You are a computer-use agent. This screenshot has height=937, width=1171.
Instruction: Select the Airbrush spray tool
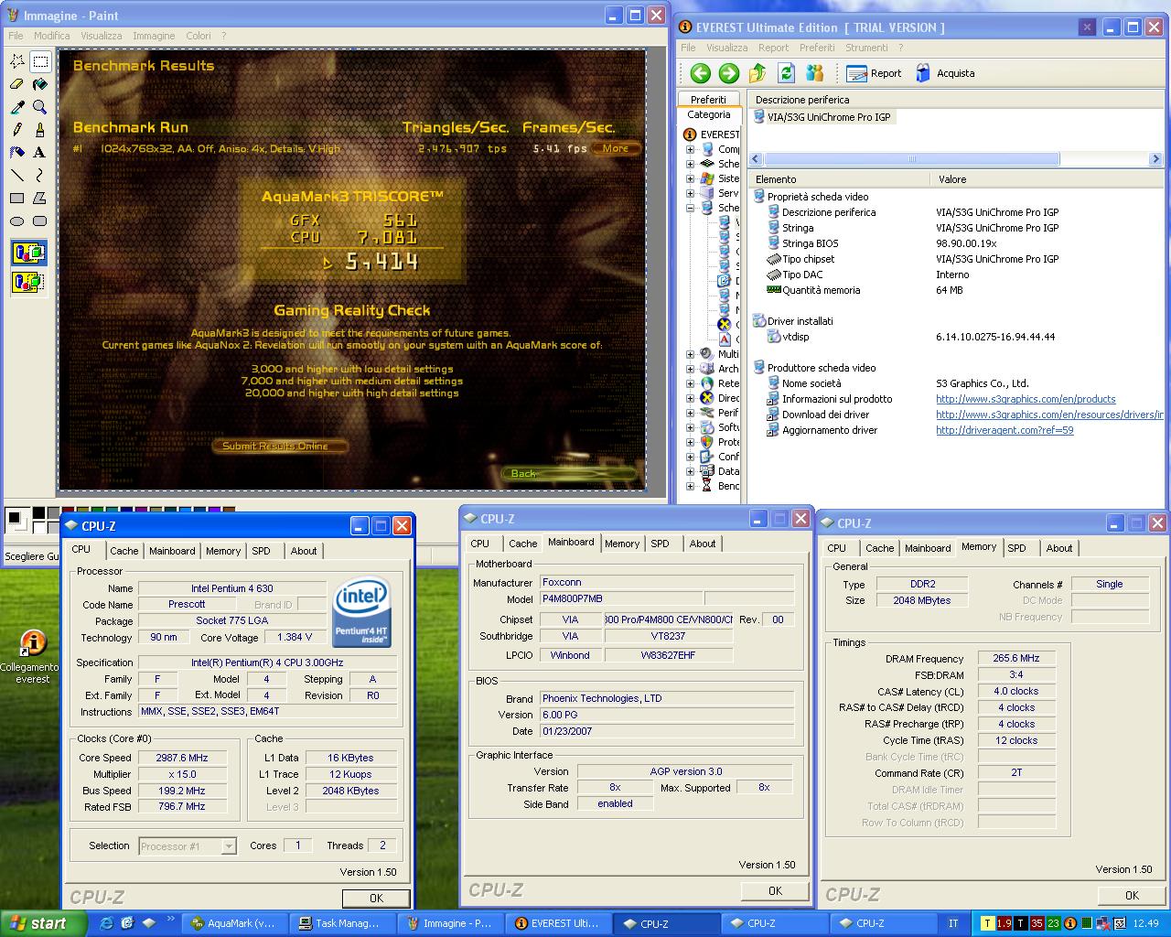coord(16,153)
